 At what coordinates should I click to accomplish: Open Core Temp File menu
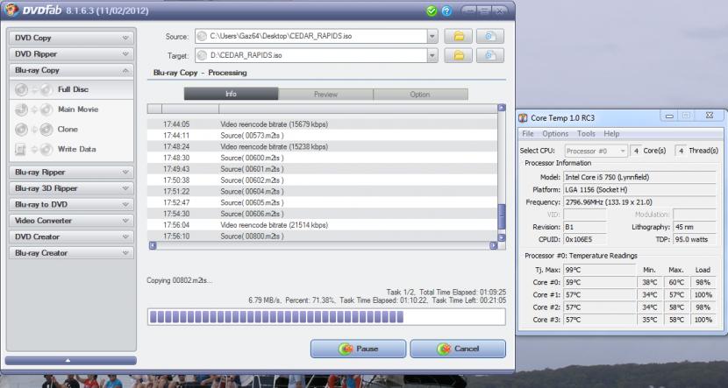[x=528, y=133]
